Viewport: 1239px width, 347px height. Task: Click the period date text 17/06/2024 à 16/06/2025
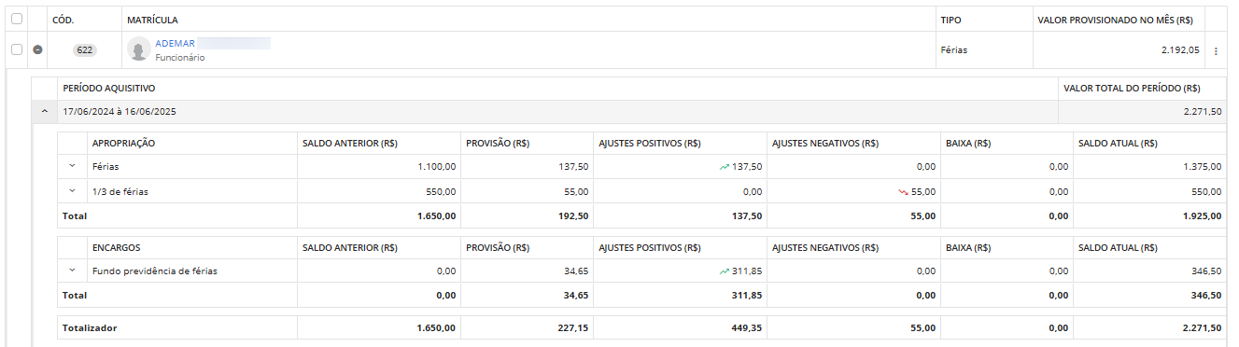pyautogui.click(x=120, y=112)
